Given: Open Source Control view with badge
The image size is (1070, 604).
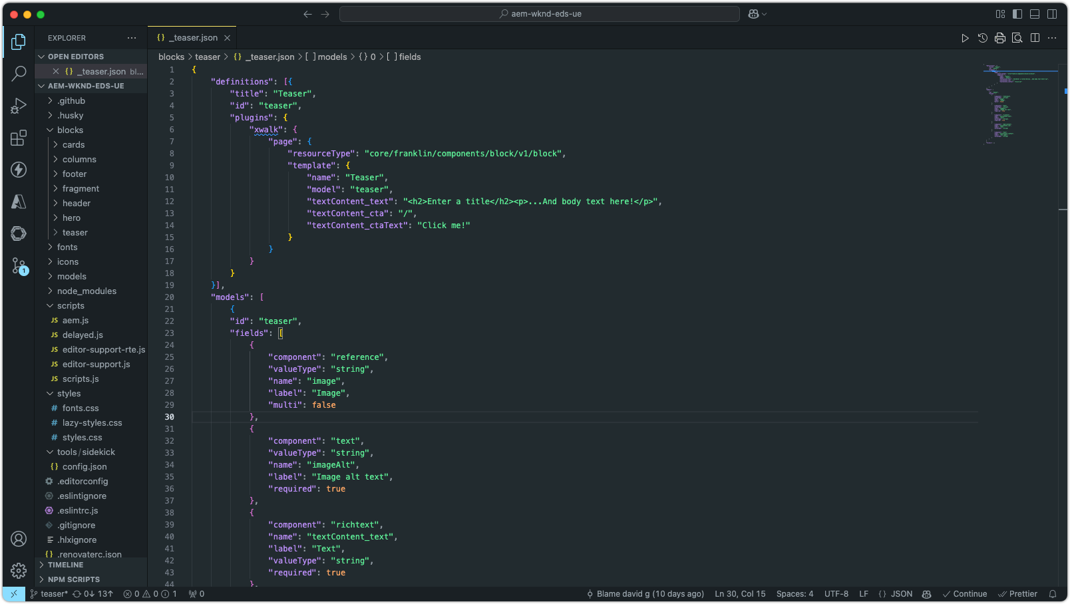Looking at the screenshot, I should [19, 266].
